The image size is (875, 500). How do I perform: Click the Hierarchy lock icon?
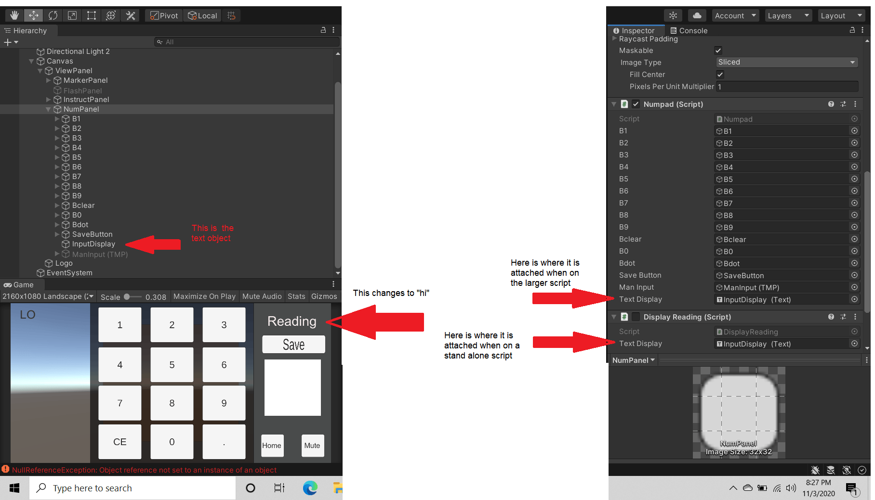[323, 30]
